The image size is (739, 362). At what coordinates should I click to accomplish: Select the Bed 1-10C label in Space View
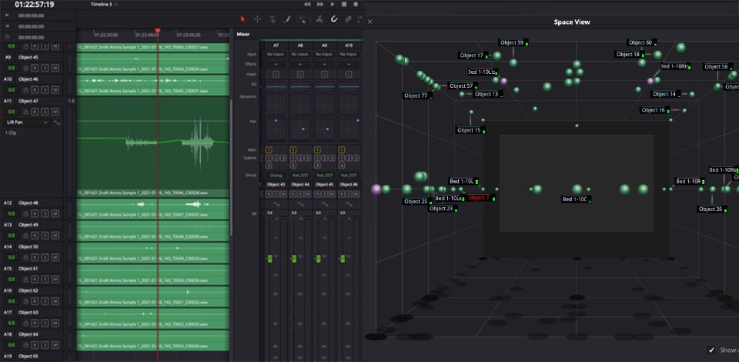pyautogui.click(x=574, y=199)
